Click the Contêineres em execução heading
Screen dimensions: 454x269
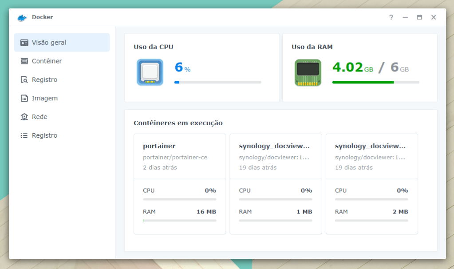pyautogui.click(x=178, y=123)
